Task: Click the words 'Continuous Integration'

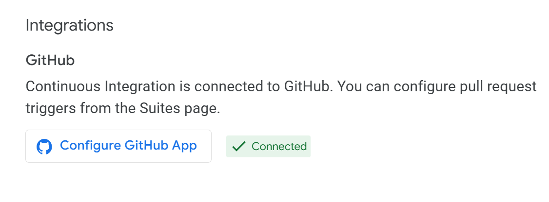Action: [x=100, y=86]
